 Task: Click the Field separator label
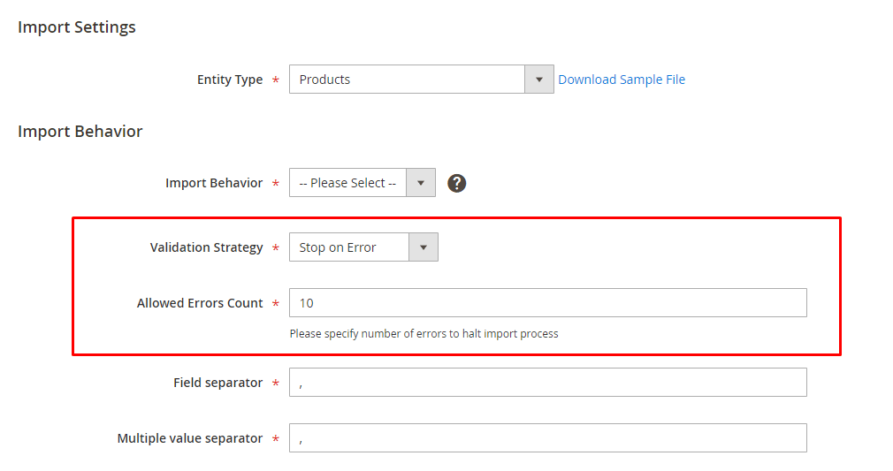pos(218,383)
